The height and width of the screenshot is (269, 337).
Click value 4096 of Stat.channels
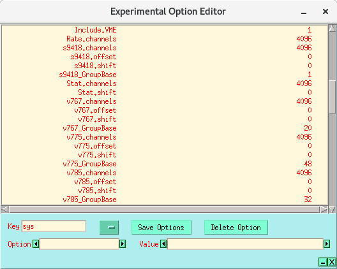pyautogui.click(x=304, y=84)
